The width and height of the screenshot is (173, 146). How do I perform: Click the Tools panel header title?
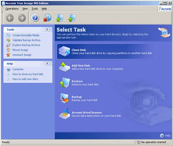tap(10, 30)
